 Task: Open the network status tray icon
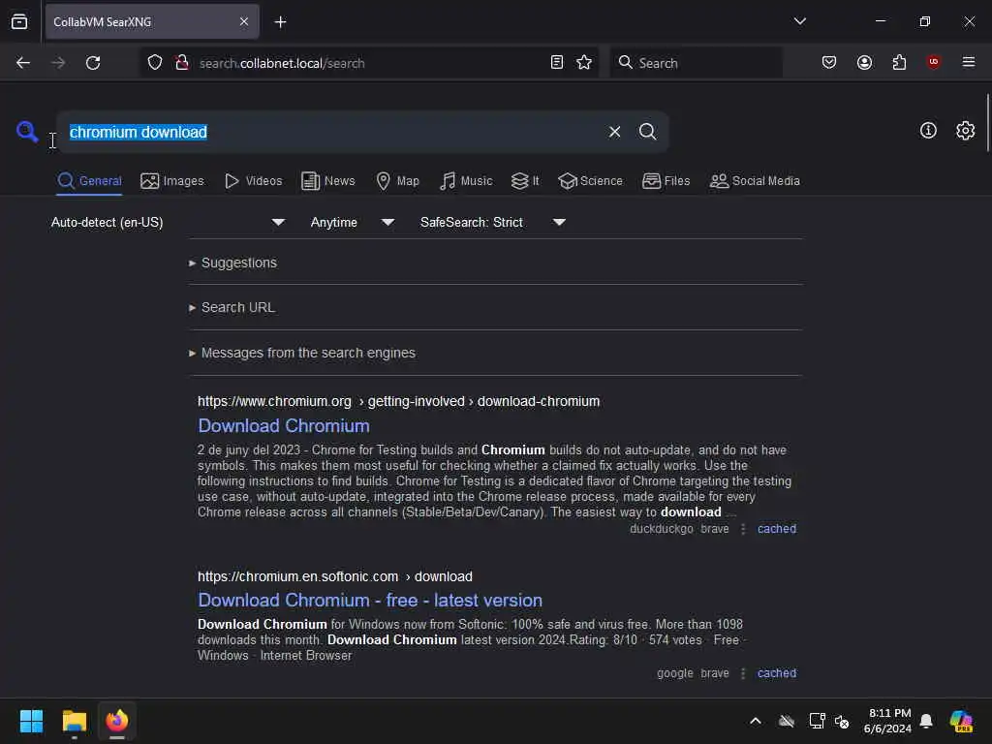817,721
